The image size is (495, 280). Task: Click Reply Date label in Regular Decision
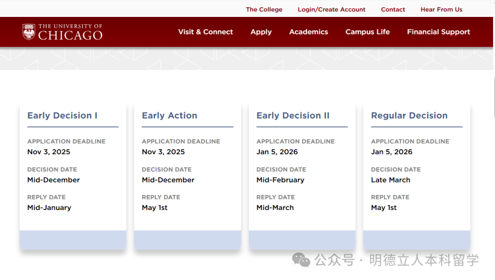tap(390, 197)
